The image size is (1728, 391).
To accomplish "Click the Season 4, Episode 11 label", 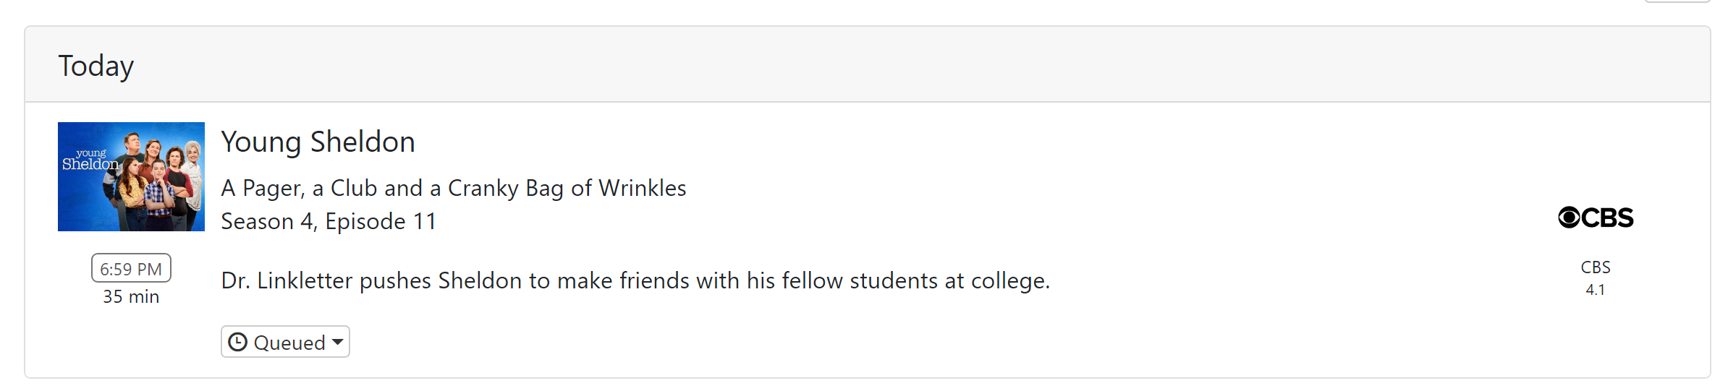I will click(x=329, y=221).
